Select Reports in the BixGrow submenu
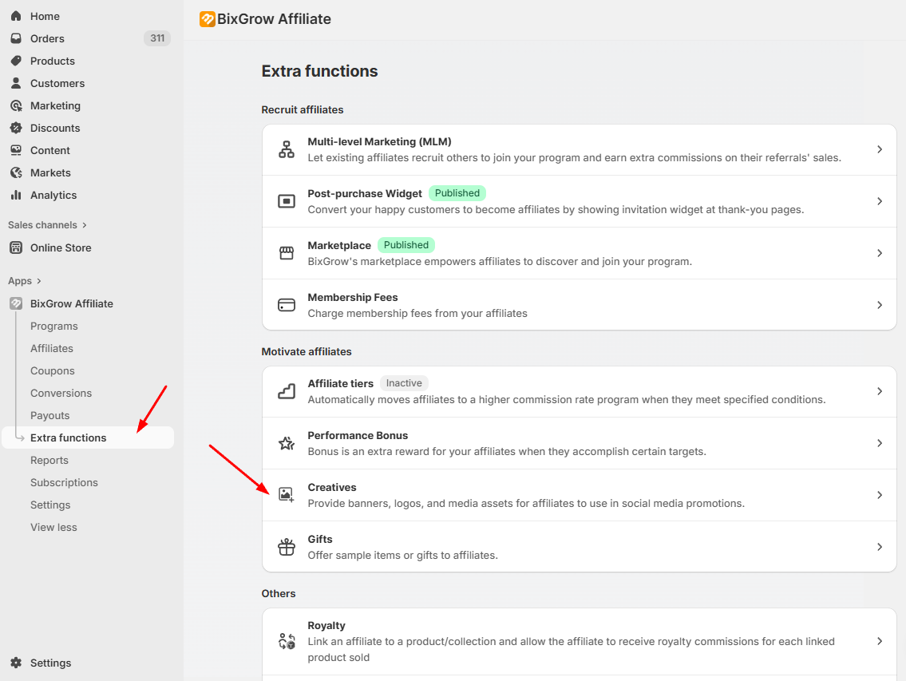 [x=49, y=460]
